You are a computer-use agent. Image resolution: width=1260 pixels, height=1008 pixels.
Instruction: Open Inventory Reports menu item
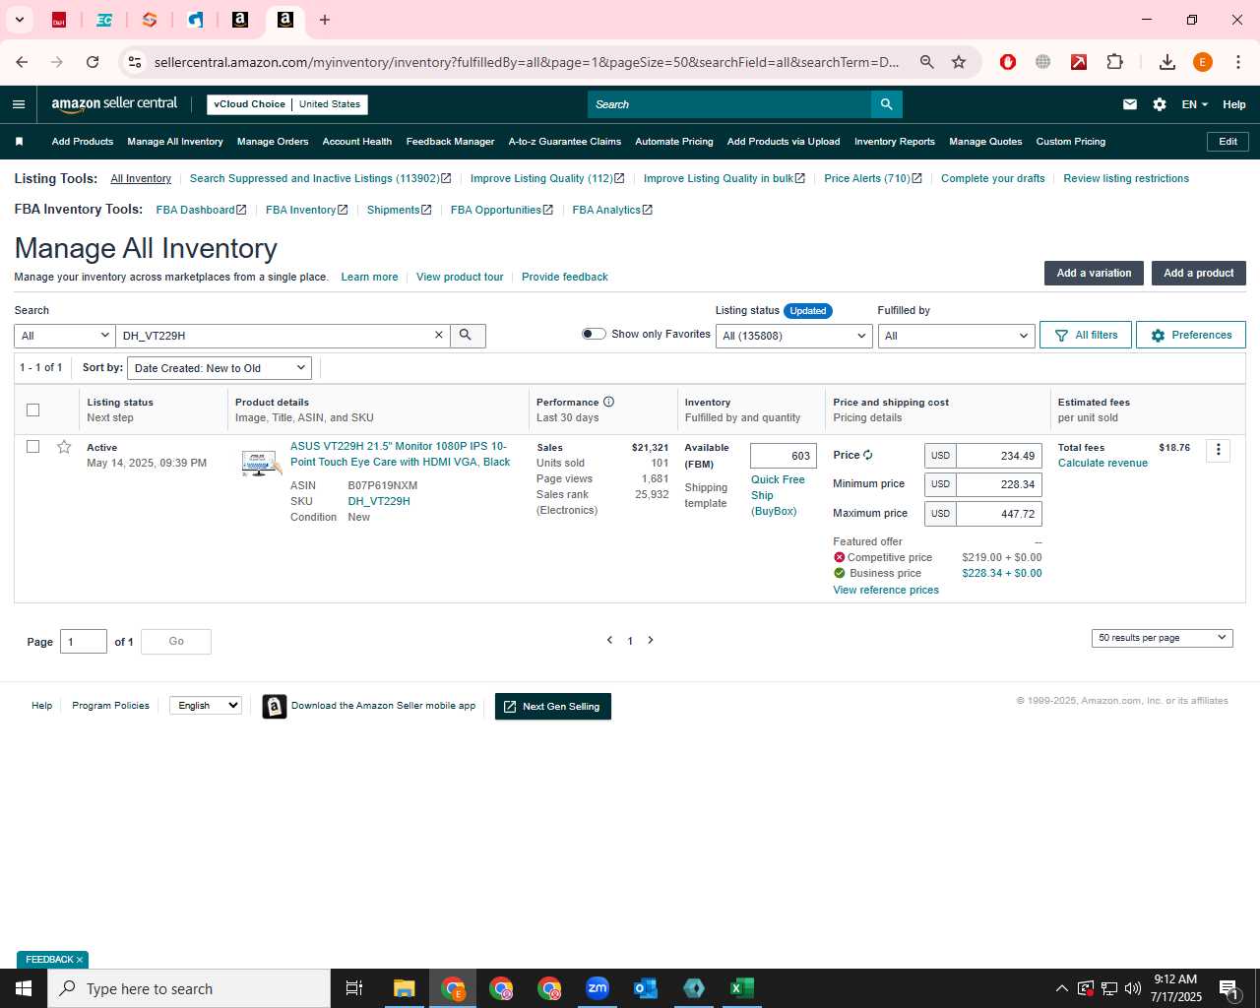(x=895, y=142)
